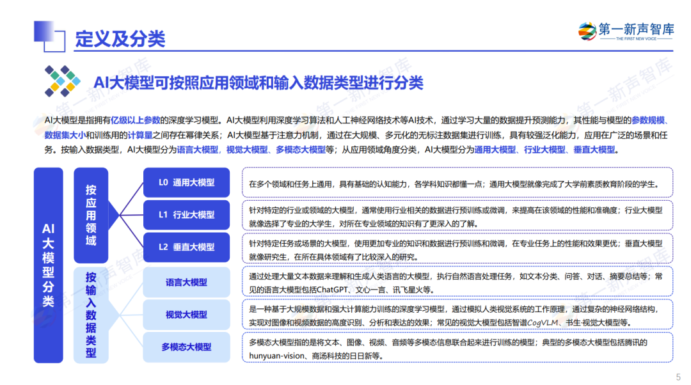
Task: Choose the 多模态大模型 category box
Action: 186,347
